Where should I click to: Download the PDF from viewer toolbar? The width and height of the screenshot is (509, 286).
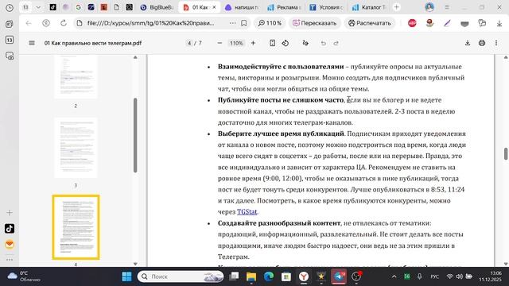[468, 43]
